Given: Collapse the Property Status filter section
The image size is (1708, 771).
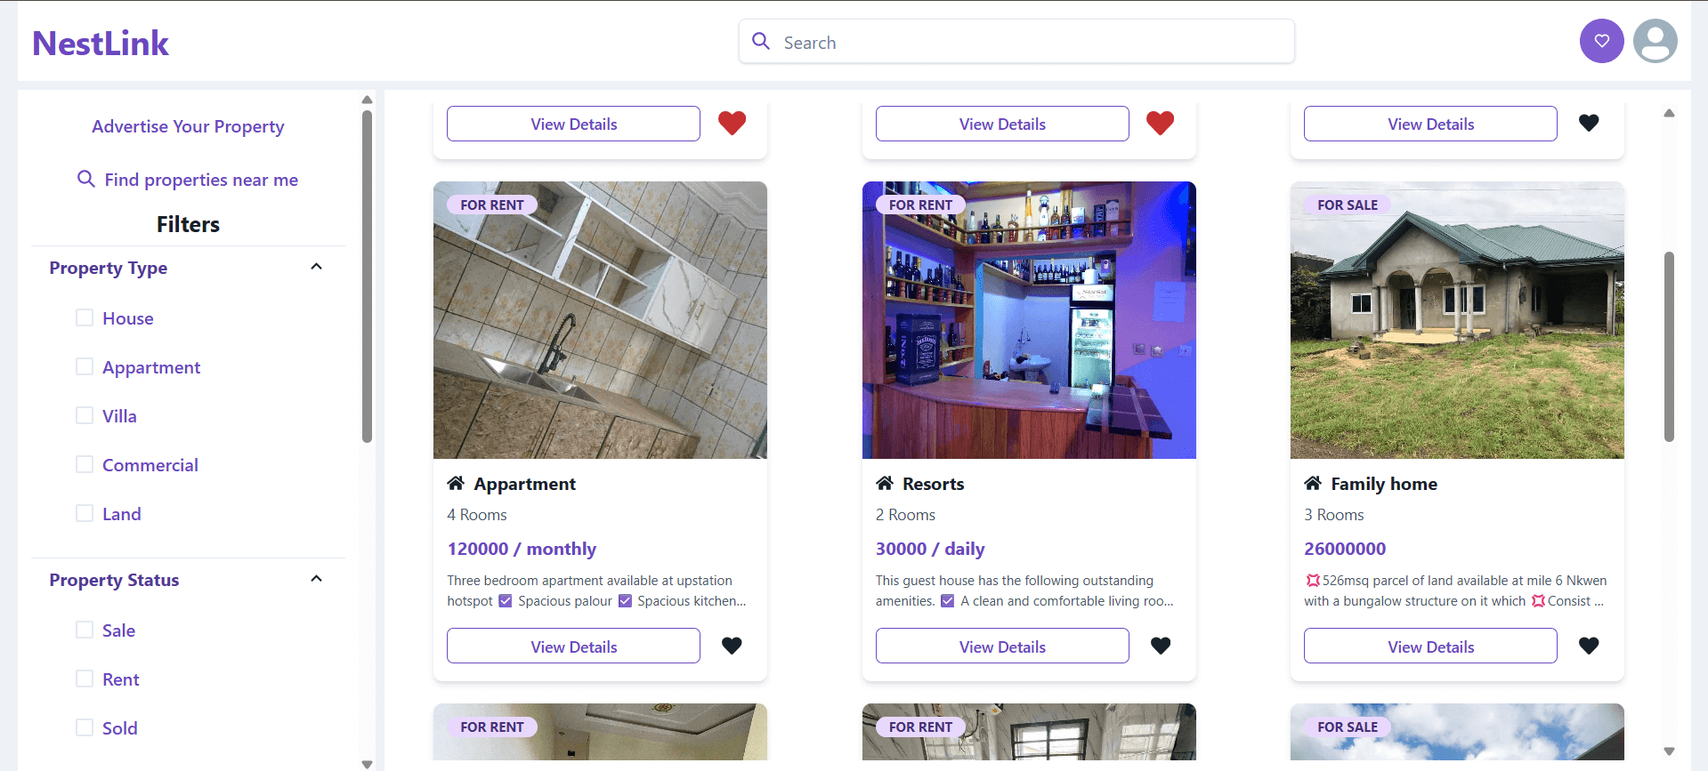Looking at the screenshot, I should pos(316,579).
